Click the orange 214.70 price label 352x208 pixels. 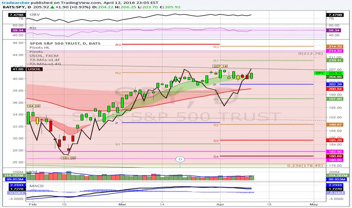335,47
